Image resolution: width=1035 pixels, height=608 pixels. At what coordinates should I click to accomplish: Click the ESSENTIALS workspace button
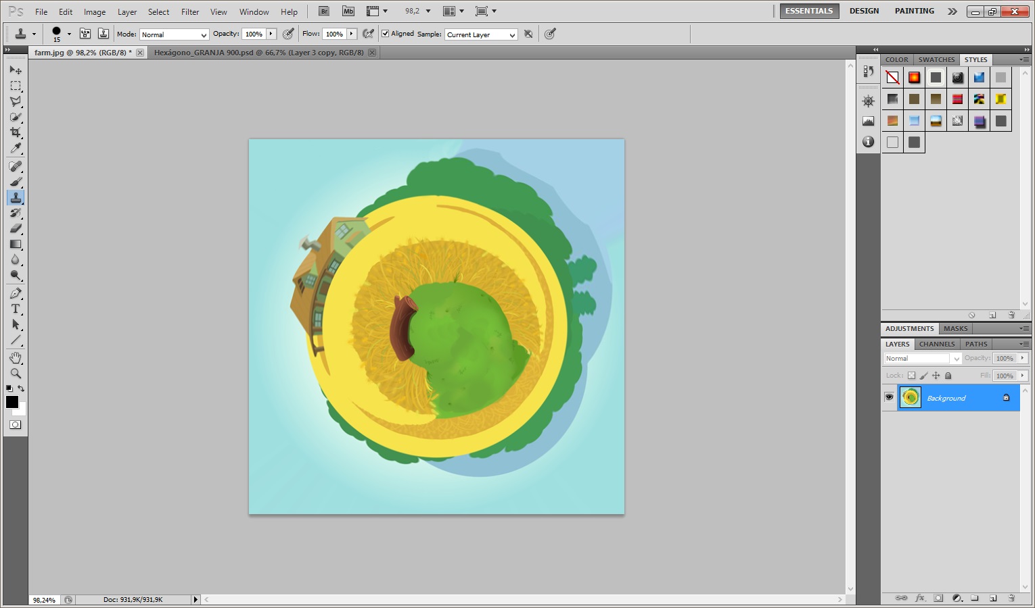point(809,11)
